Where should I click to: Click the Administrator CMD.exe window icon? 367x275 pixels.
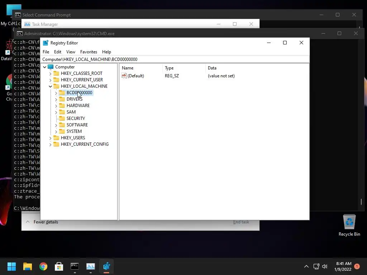click(20, 33)
